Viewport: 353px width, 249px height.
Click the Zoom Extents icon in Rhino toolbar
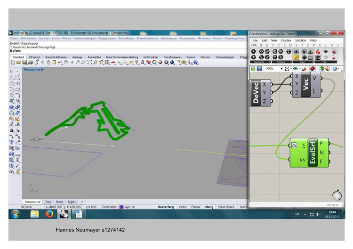click(89, 62)
